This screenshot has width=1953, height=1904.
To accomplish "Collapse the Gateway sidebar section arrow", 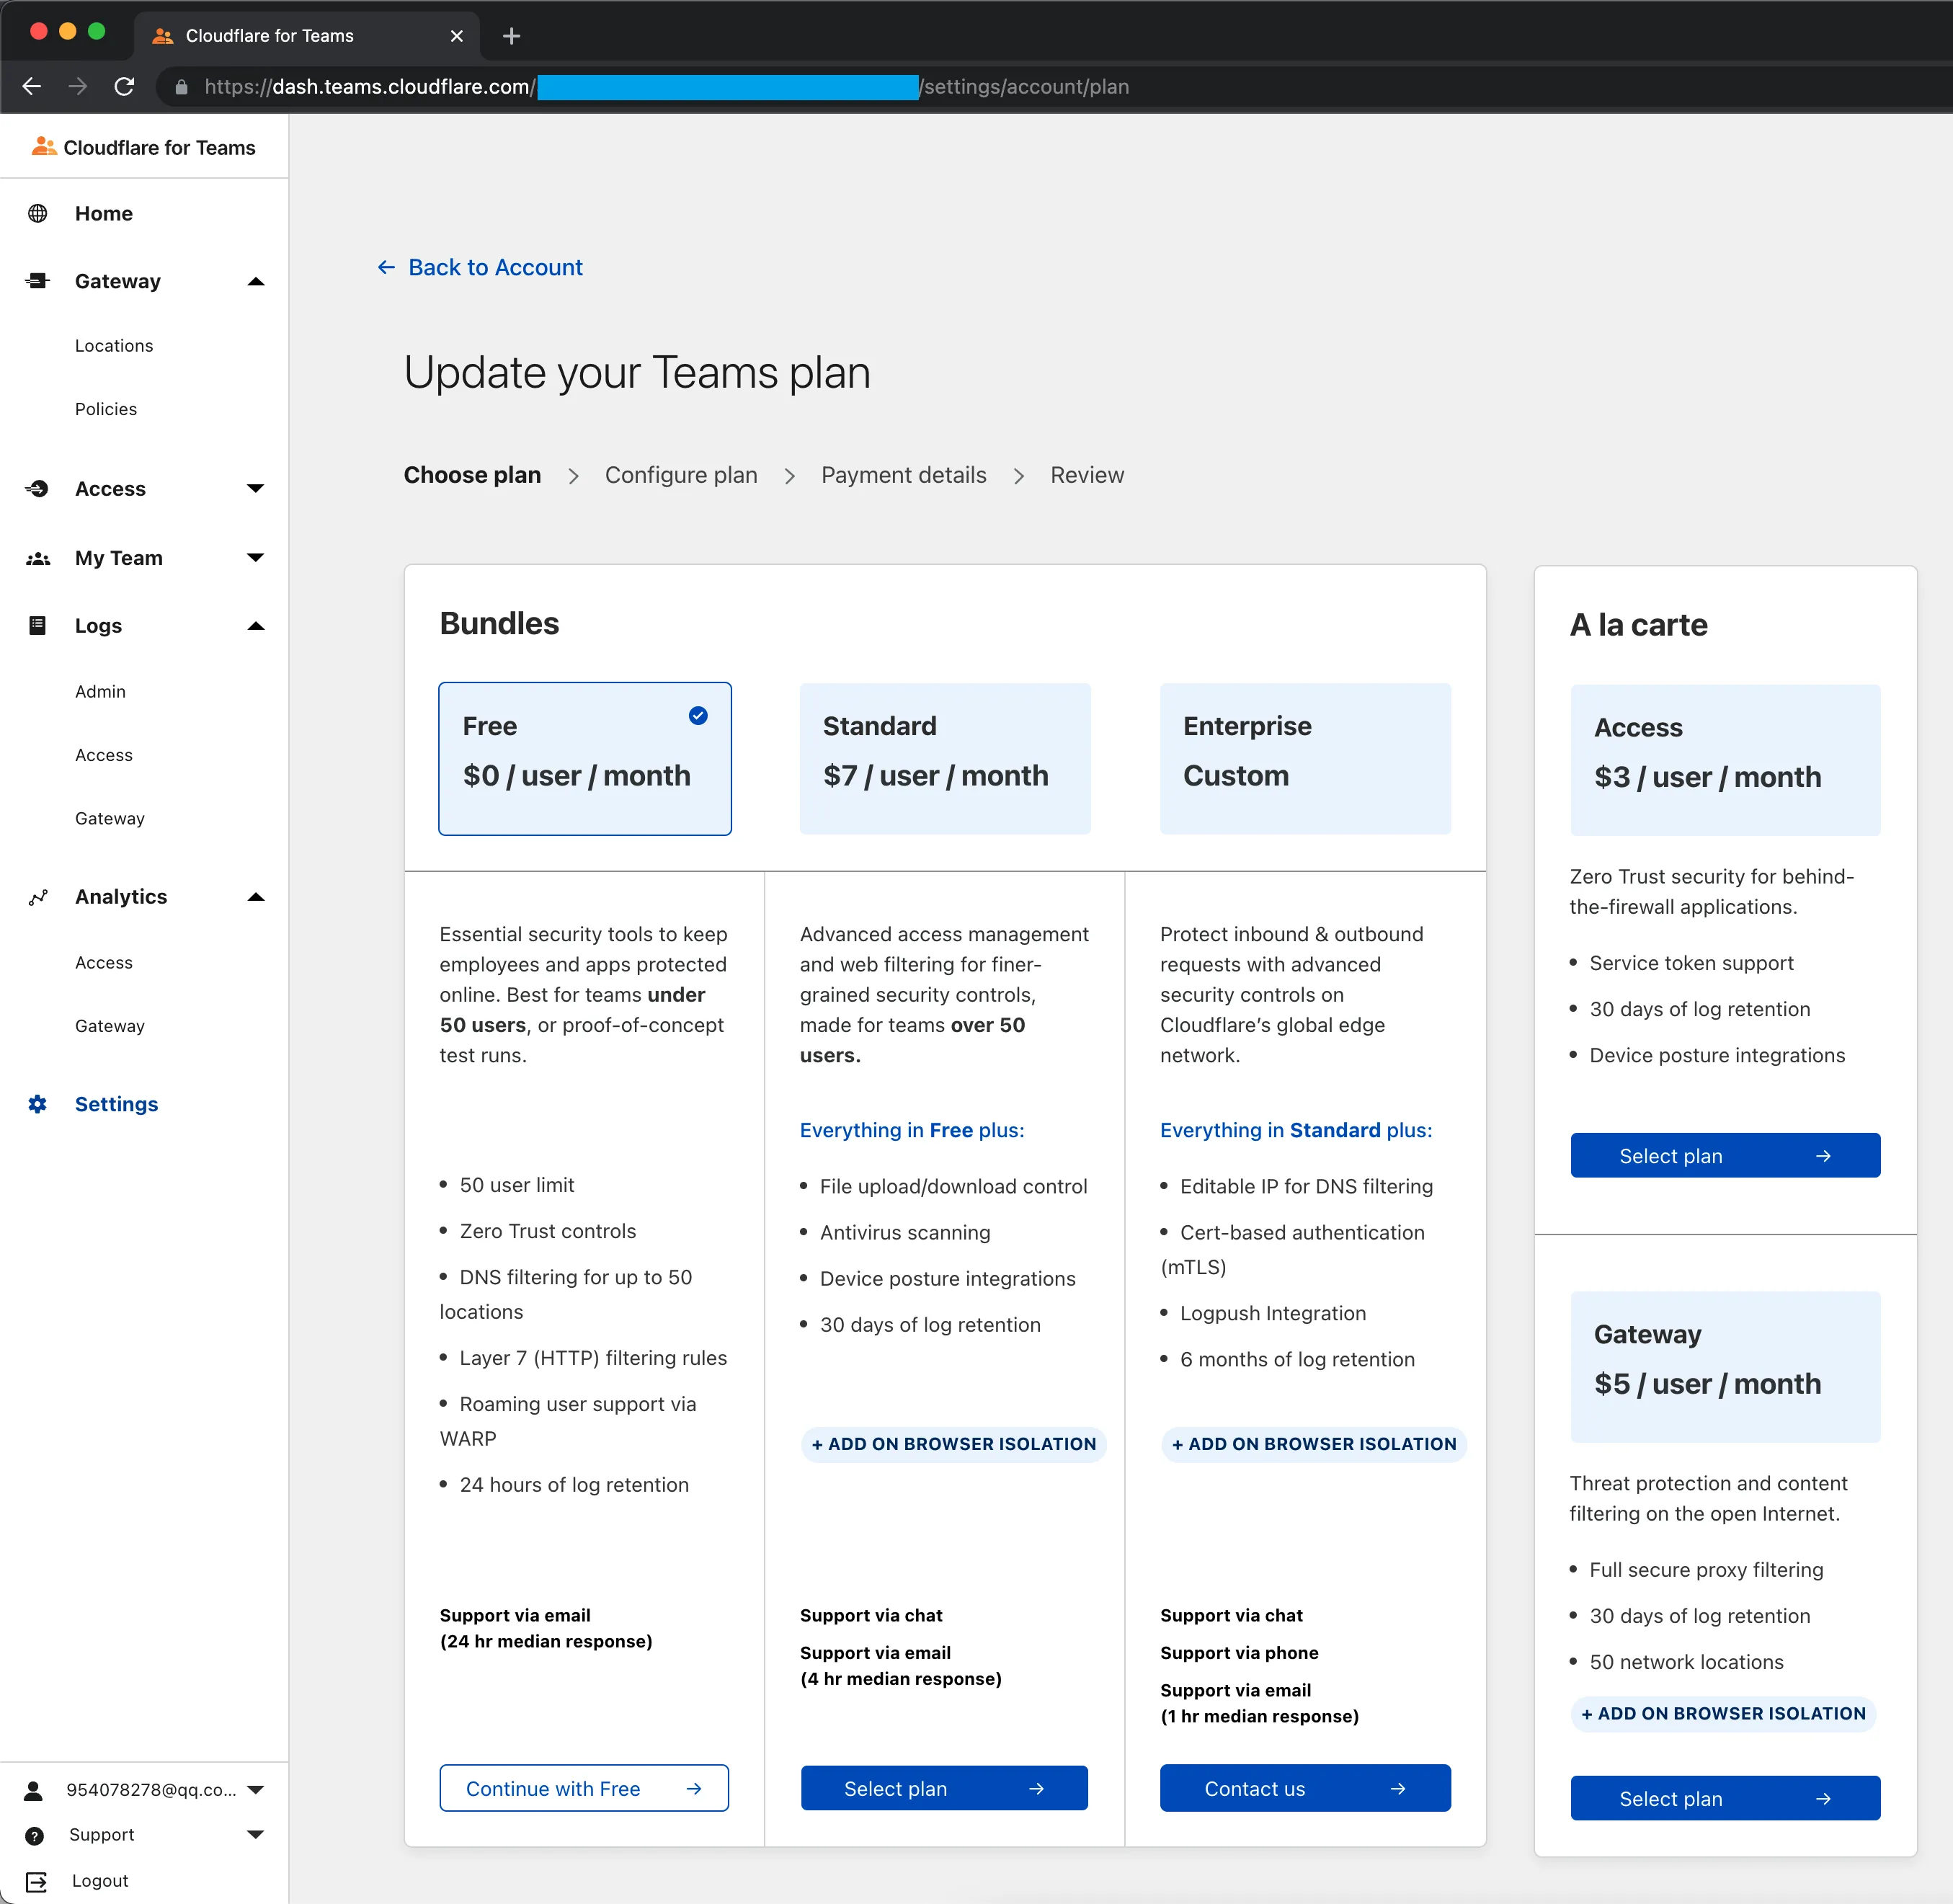I will 256,282.
